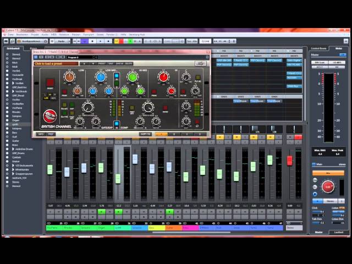The height and width of the screenshot is (264, 352).
Task: Click the yellow Mute button on Tom2 channel
Action: [x=270, y=137]
